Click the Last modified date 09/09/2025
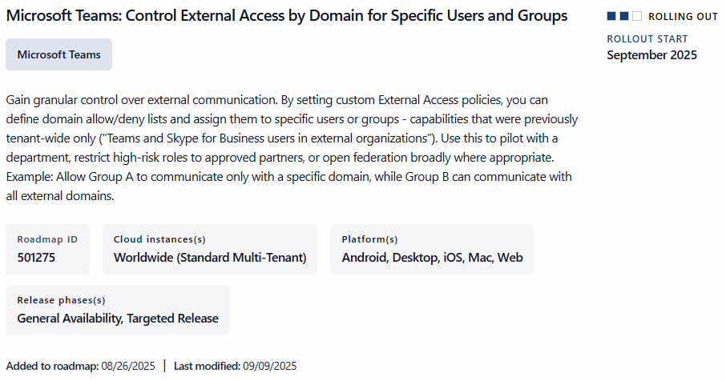 [270, 366]
